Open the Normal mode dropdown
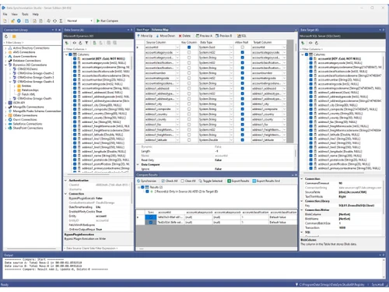Viewport: 389px width, 292px height. tap(79, 21)
